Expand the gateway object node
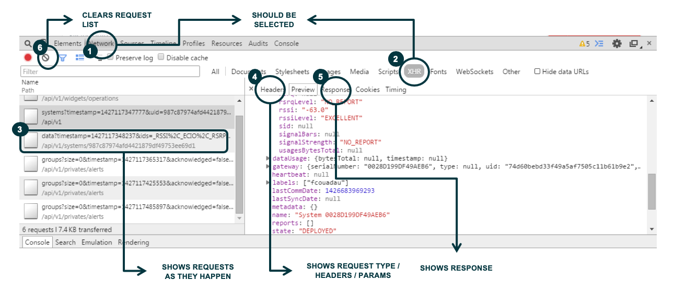Image resolution: width=674 pixels, height=292 pixels. (x=269, y=166)
